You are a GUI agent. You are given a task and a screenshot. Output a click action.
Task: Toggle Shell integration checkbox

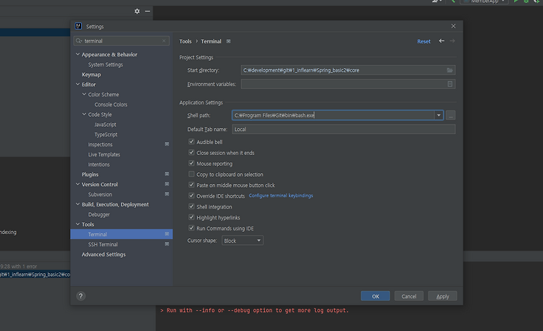coord(192,206)
